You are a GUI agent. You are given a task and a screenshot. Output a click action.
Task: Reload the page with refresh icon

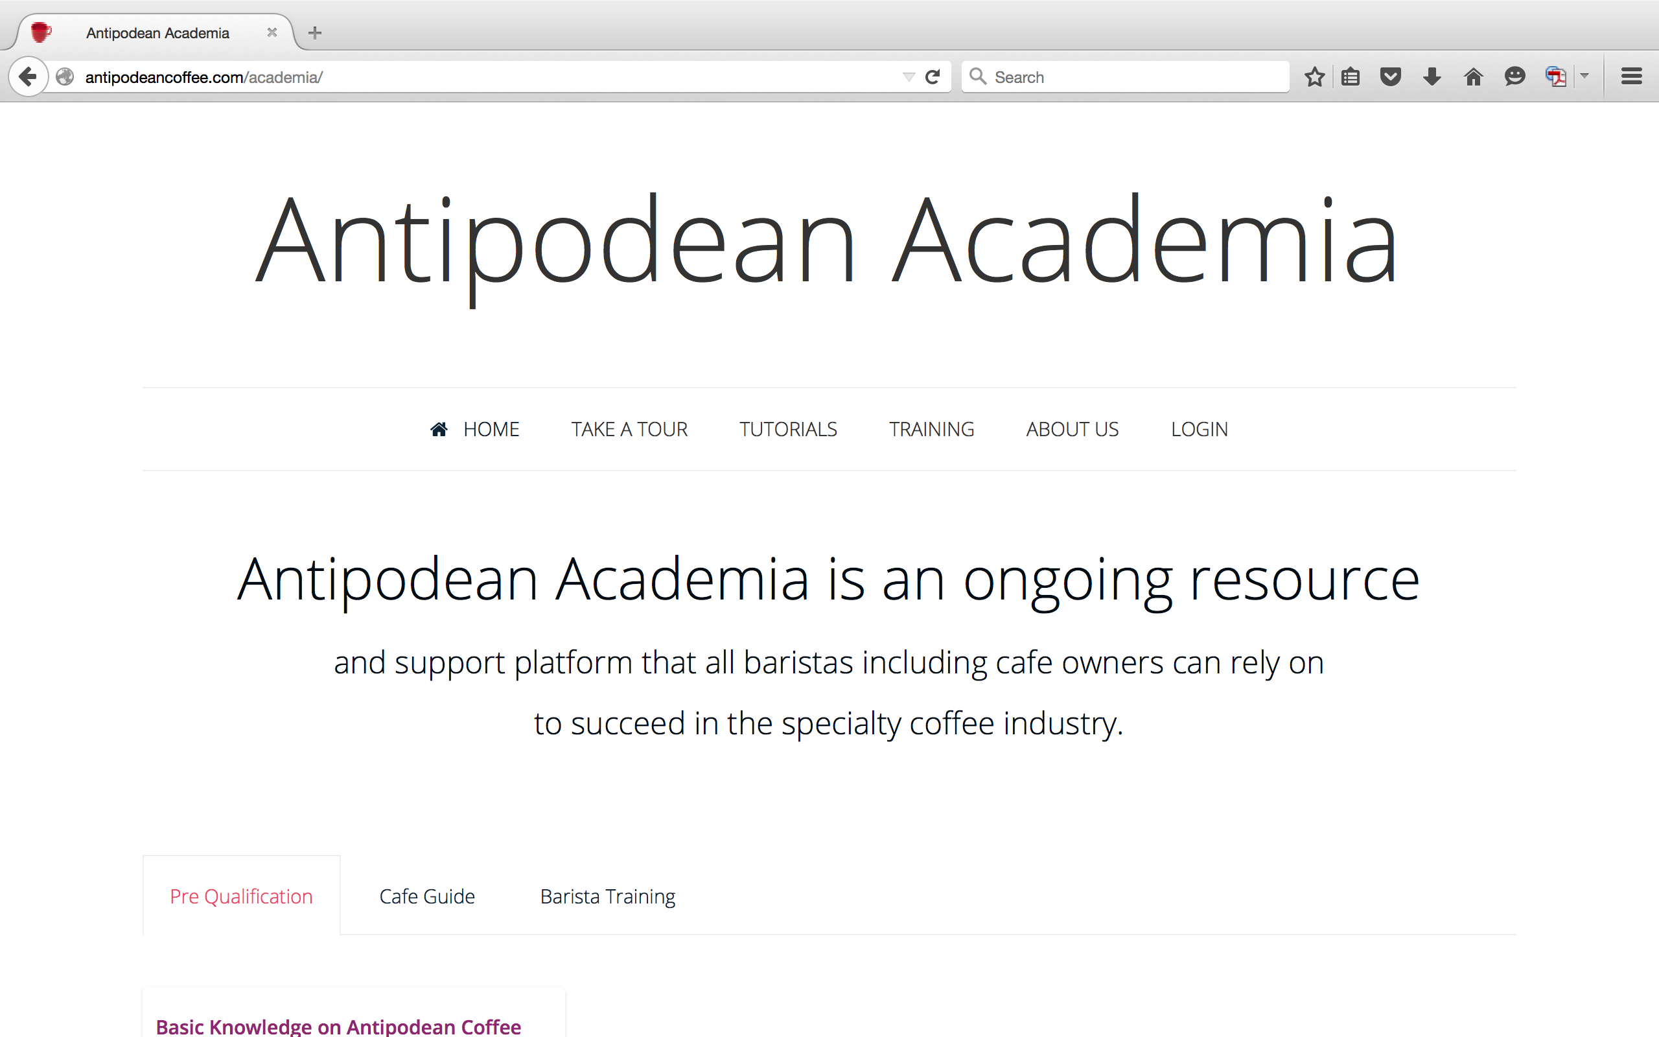(933, 77)
